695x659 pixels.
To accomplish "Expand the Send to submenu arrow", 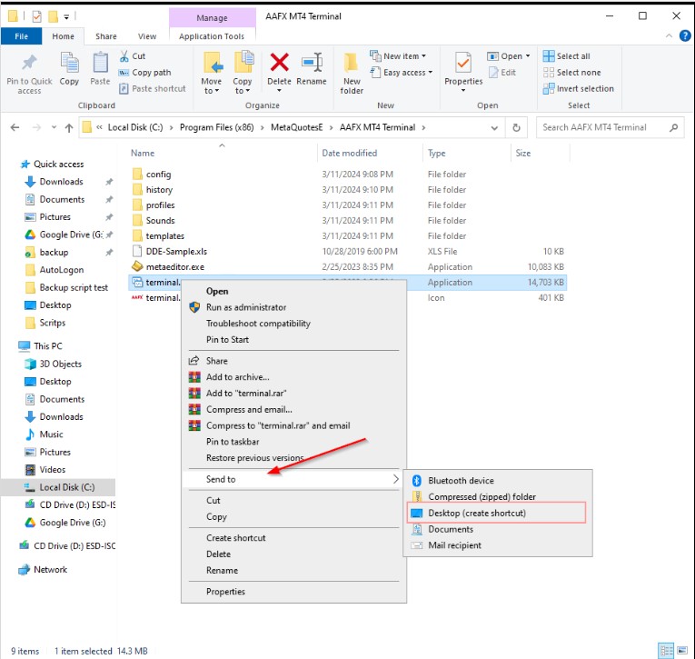I will click(395, 479).
